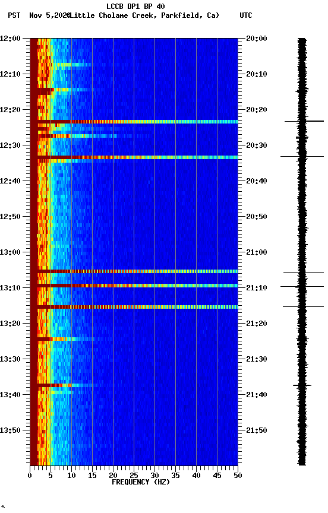Image resolution: width=328 pixels, height=513 pixels.
Task: Click the '35' frequency axis tick label
Action: (175, 476)
